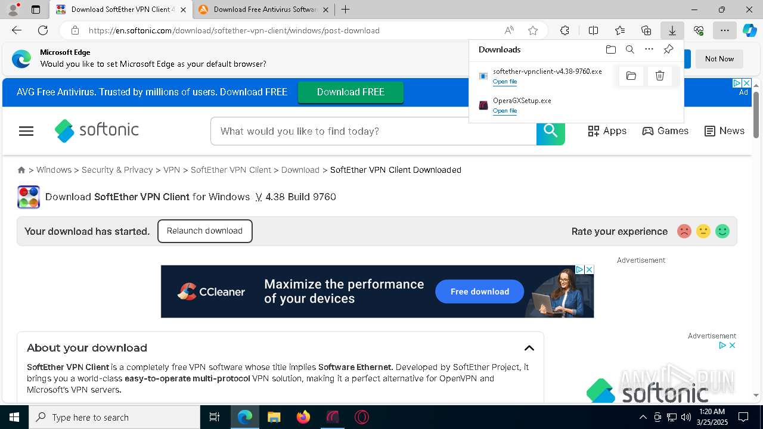Open Apps section on Softonic
763x429 pixels.
(x=607, y=131)
